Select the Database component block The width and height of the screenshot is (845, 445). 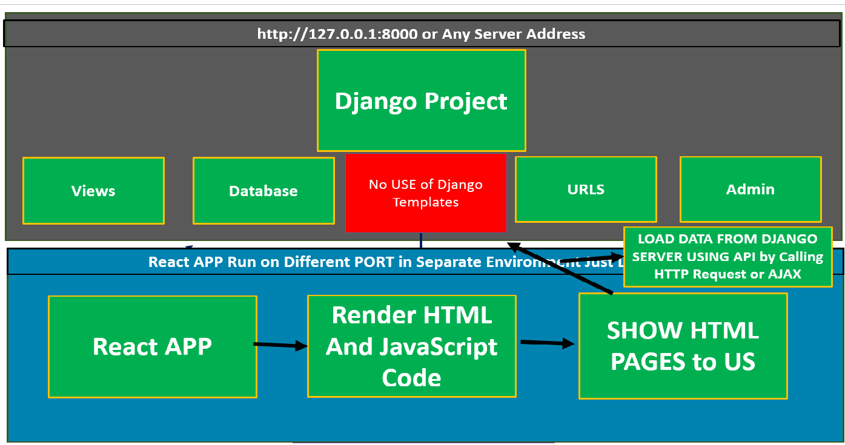[x=263, y=190]
